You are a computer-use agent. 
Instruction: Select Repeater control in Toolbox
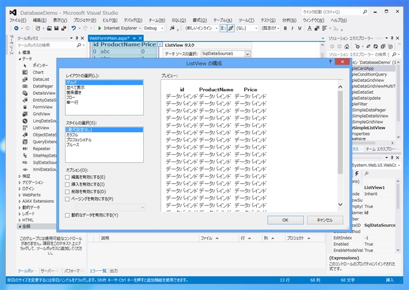point(42,149)
